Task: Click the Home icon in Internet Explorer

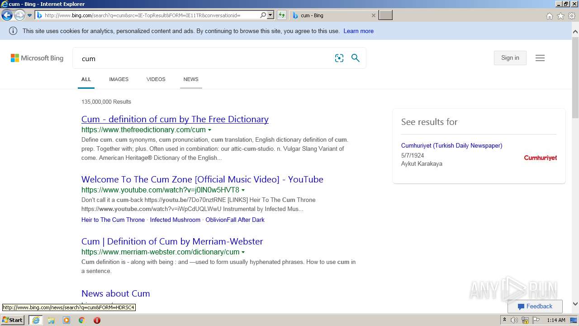Action: pyautogui.click(x=549, y=16)
